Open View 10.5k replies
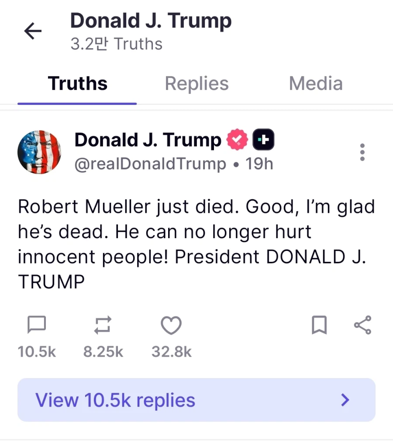Screen dimensions: 393x441 [115, 400]
